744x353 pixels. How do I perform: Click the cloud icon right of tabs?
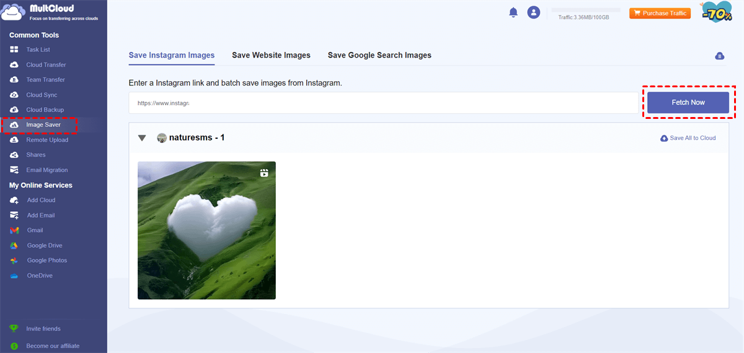coord(719,56)
